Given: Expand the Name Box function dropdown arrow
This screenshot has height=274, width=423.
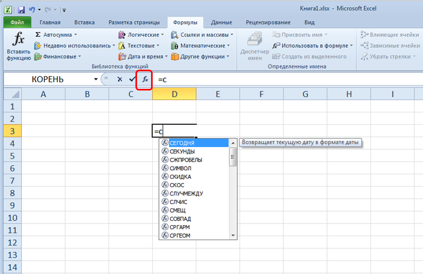Looking at the screenshot, I should click(96, 80).
